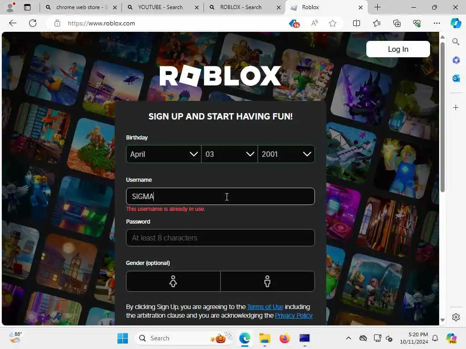
Task: Click scrollbar down arrow
Action: tap(442, 320)
